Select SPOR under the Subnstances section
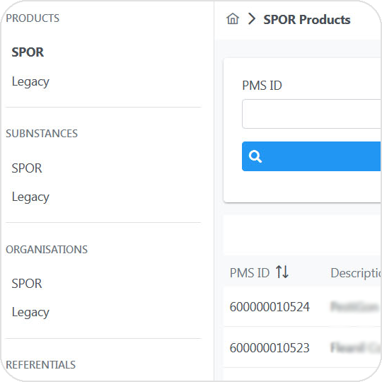This screenshot has height=382, width=382. click(27, 168)
